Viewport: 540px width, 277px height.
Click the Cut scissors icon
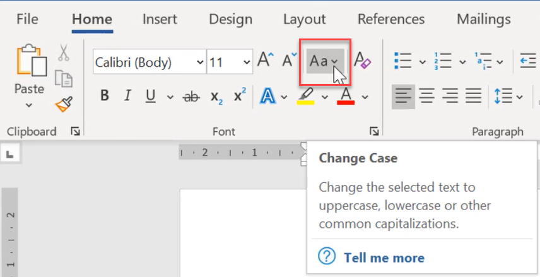[x=63, y=52]
